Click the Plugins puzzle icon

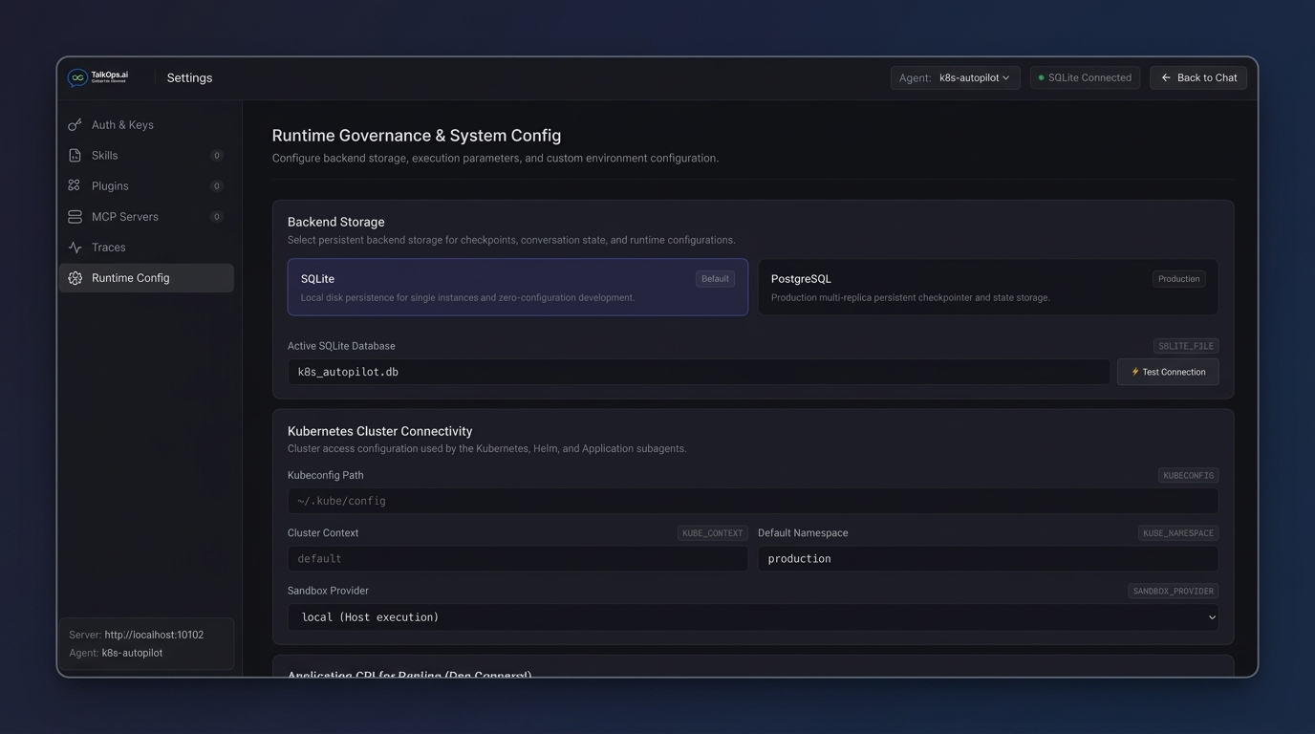[x=75, y=186]
